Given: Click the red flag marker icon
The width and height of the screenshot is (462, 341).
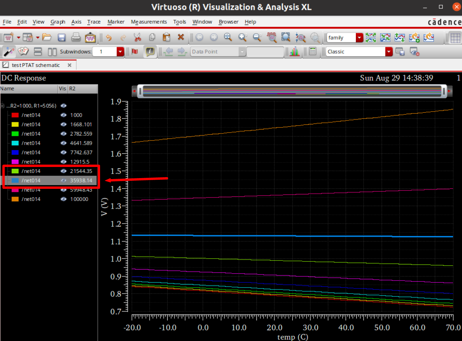Looking at the screenshot, I should click(135, 52).
